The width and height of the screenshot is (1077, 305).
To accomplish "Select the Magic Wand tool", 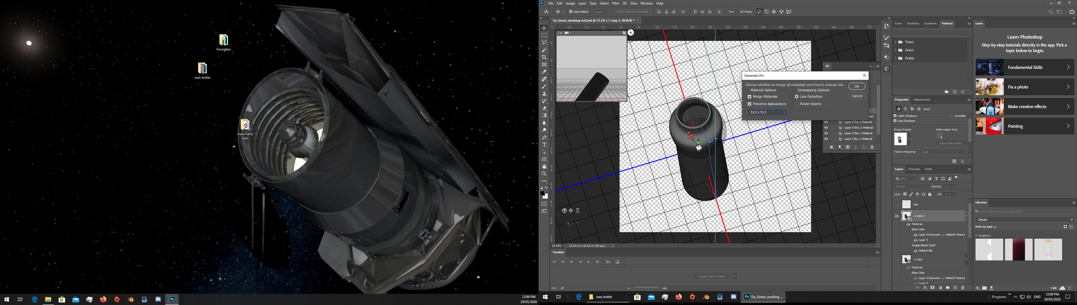I will point(544,50).
